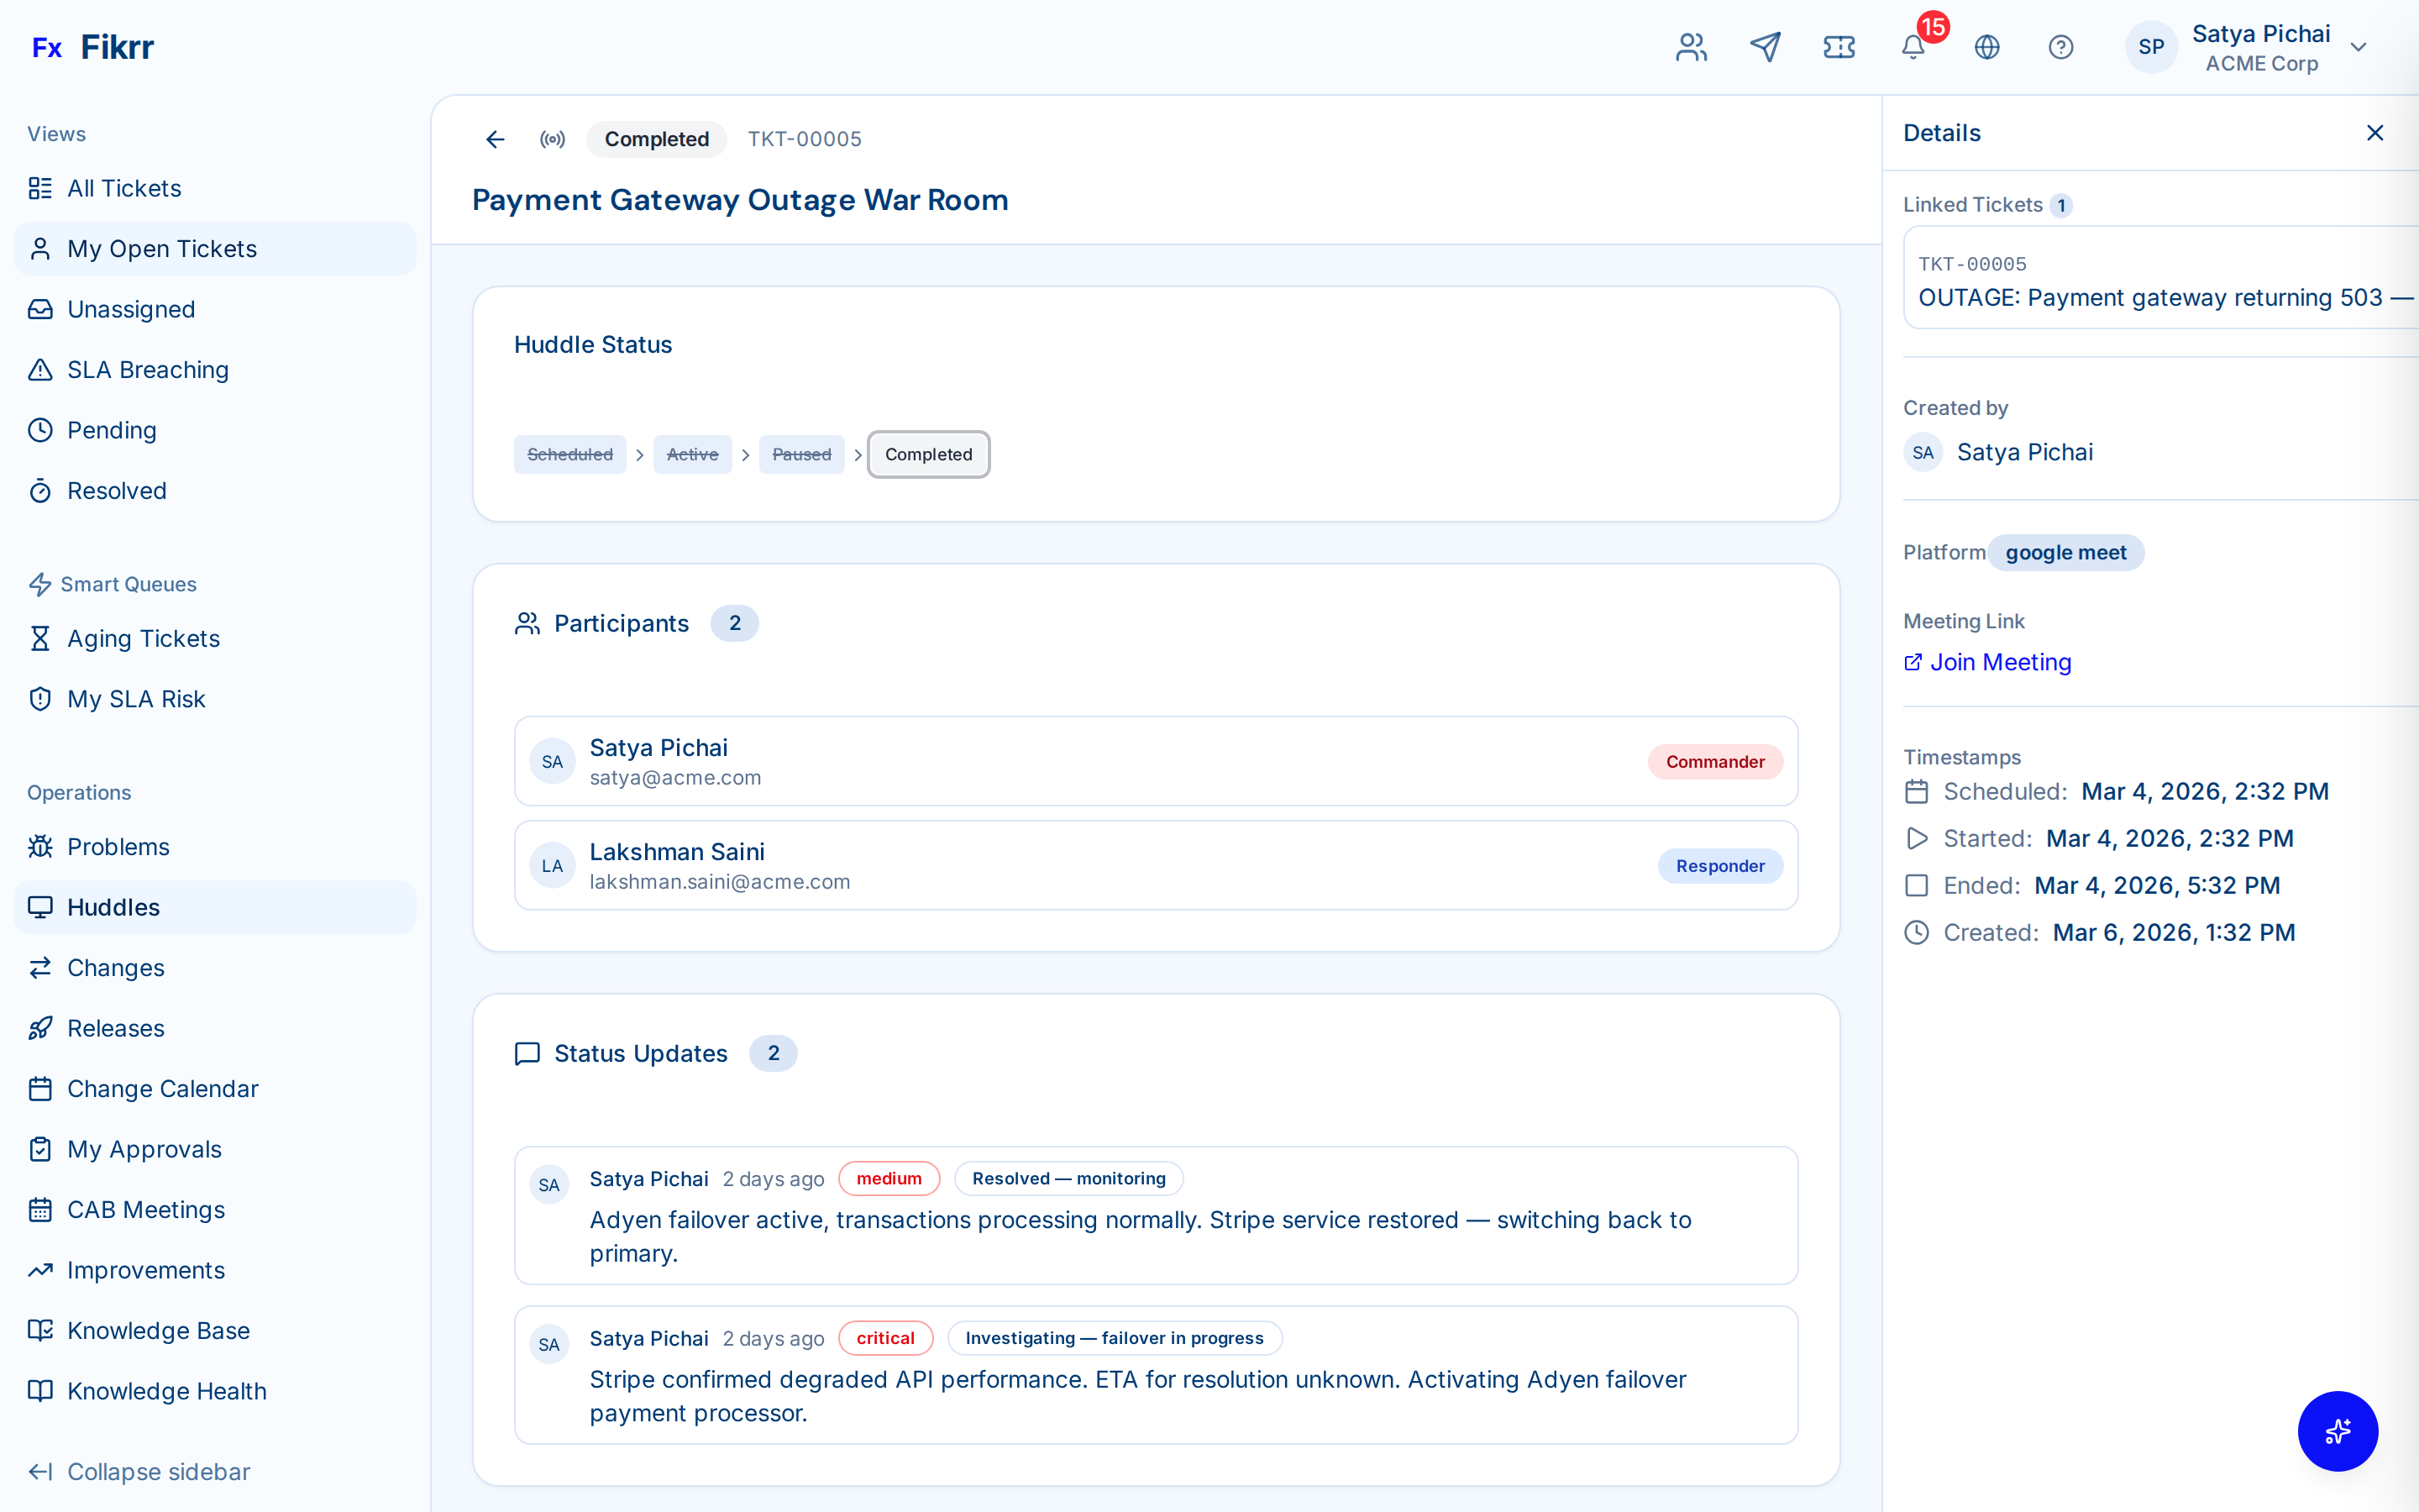
Task: Click the broadcast icon next to Completed badge
Action: click(x=552, y=139)
